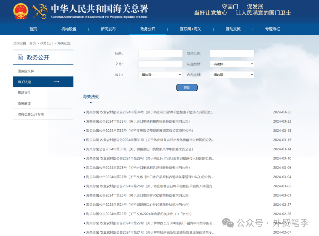Viewport: 319px width, 236px height.
Task: Open announcement 2024年第28号 about Austrian dairy
Action: click(138, 168)
